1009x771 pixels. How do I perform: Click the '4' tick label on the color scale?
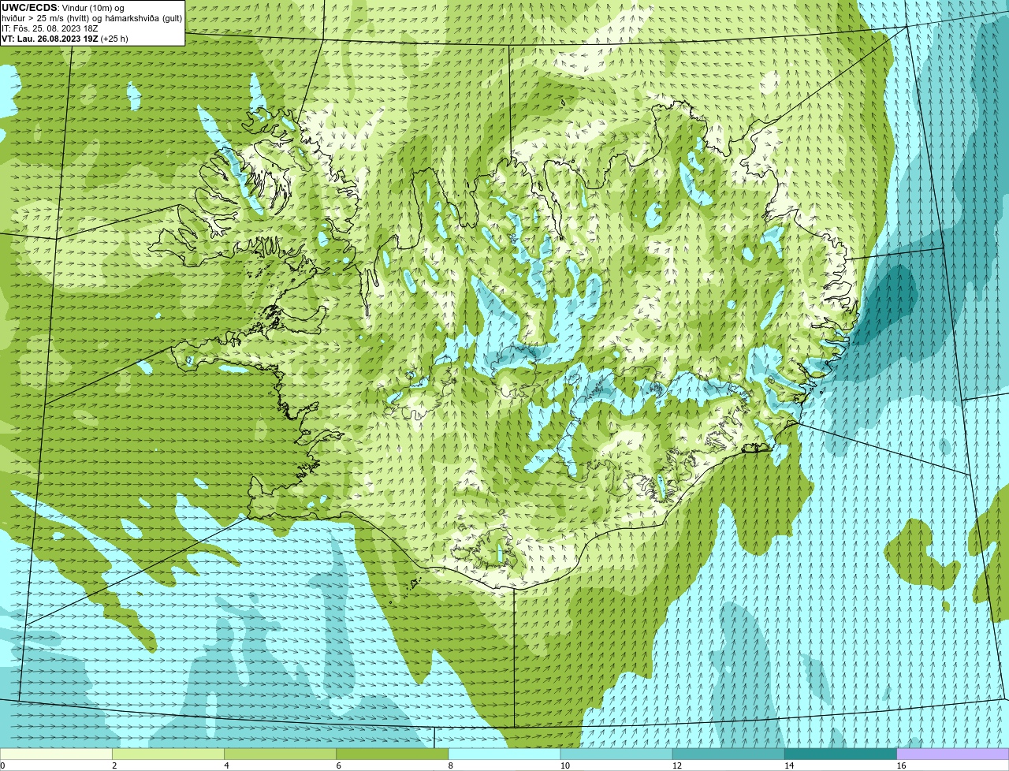[227, 765]
